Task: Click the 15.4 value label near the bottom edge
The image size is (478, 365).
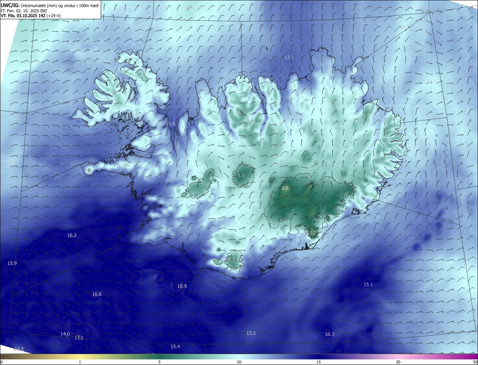Action: coord(175,347)
